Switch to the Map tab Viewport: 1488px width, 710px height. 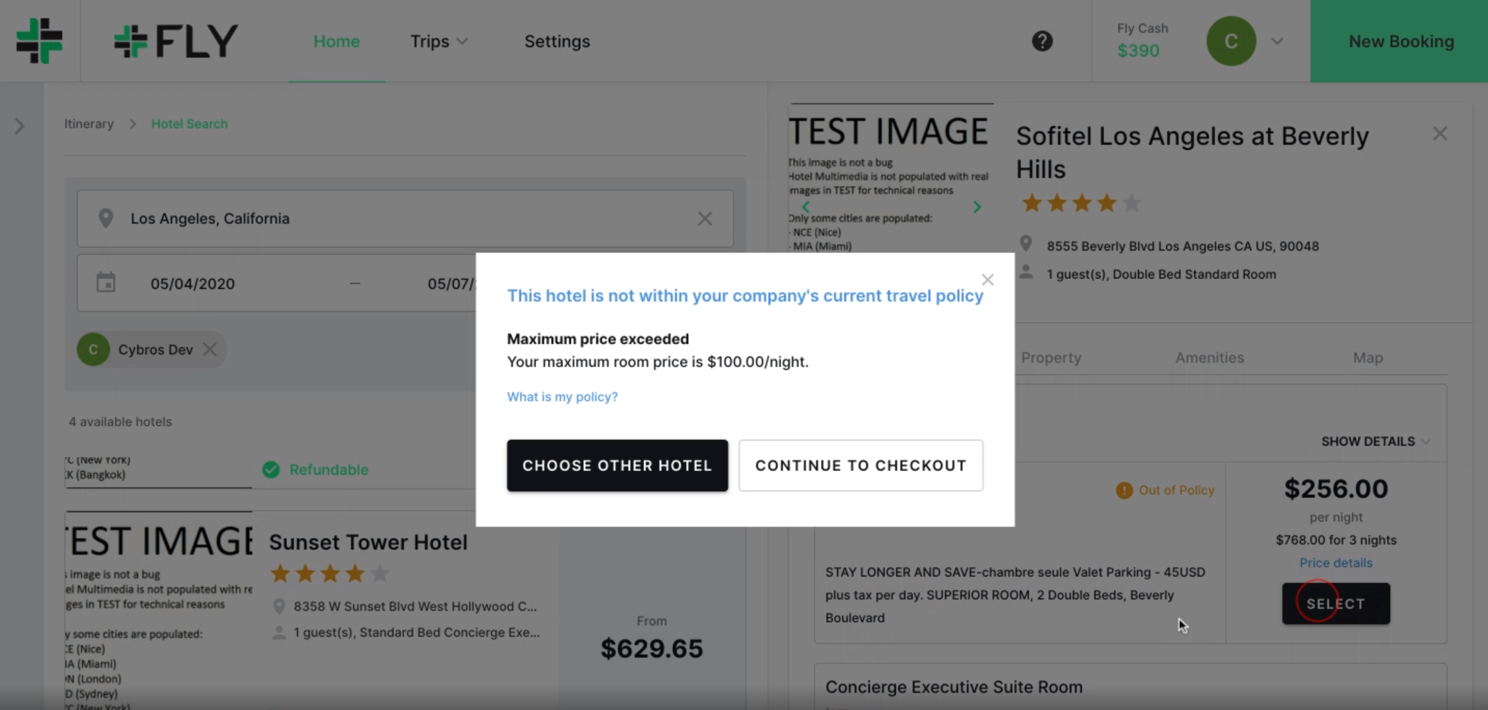1368,357
